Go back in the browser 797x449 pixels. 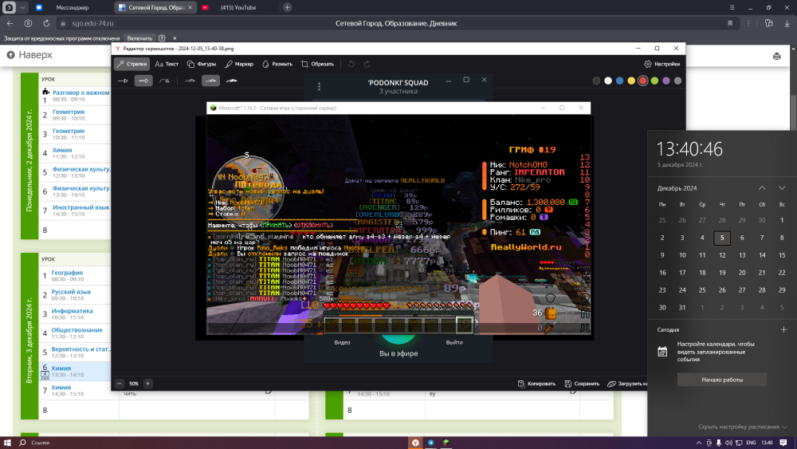click(10, 23)
